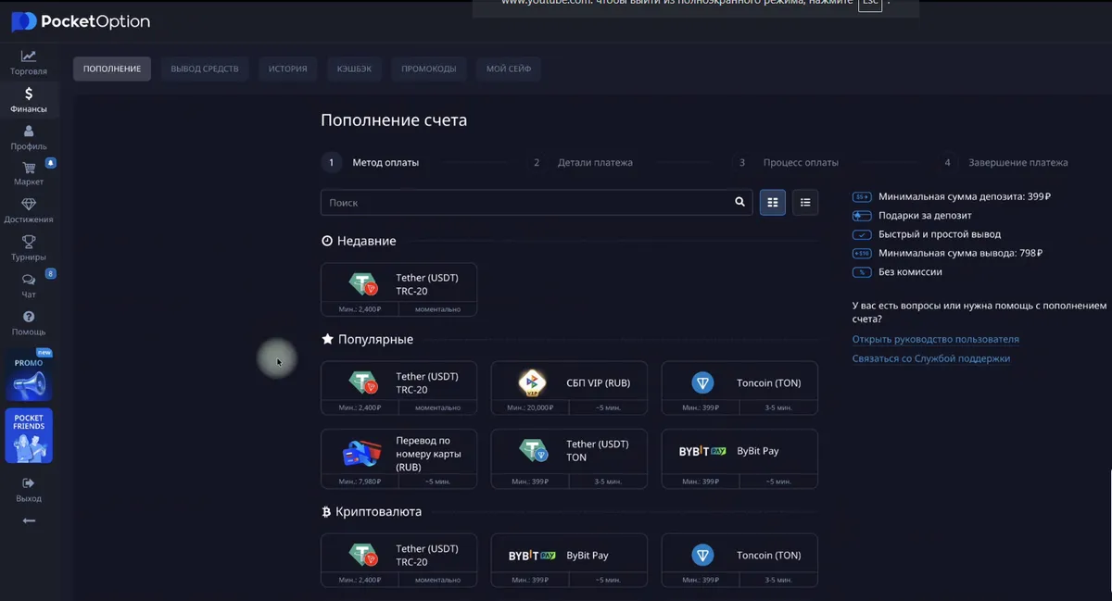Open the Достижения sidebar section
Viewport: 1112px width, 601px height.
pyautogui.click(x=29, y=211)
